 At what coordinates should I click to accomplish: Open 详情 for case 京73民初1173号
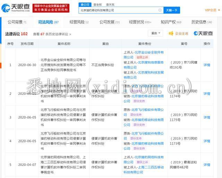tap(207, 141)
